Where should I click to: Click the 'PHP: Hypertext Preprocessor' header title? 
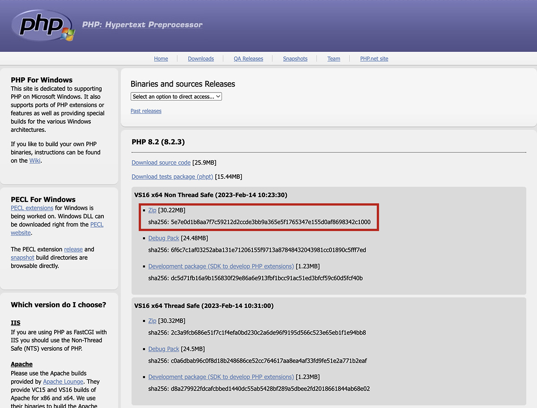142,25
